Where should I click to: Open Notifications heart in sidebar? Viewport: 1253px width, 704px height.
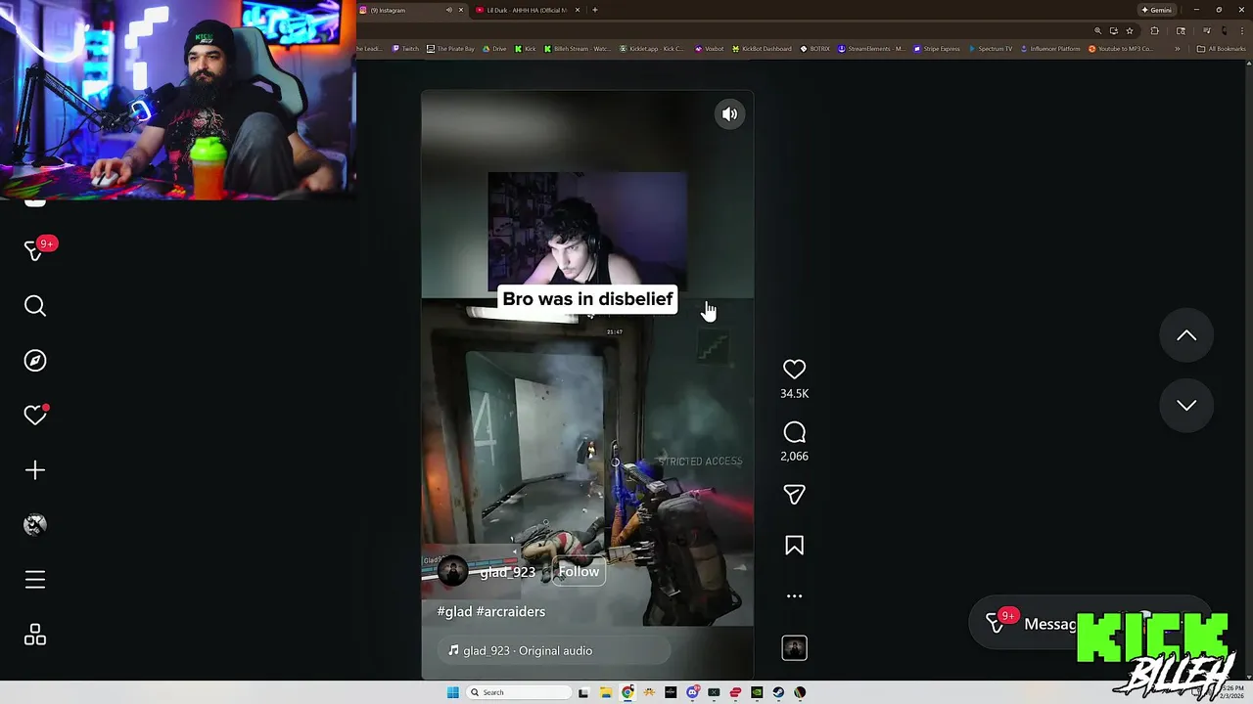click(35, 416)
